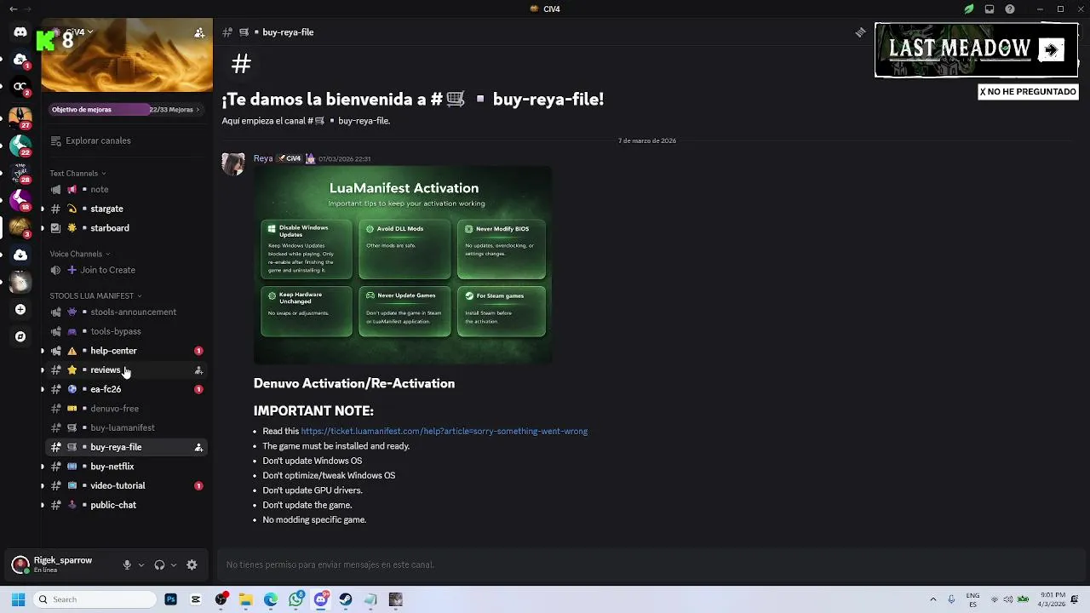Image resolution: width=1090 pixels, height=613 pixels.
Task: Click ENG ES language indicator
Action: click(x=973, y=599)
